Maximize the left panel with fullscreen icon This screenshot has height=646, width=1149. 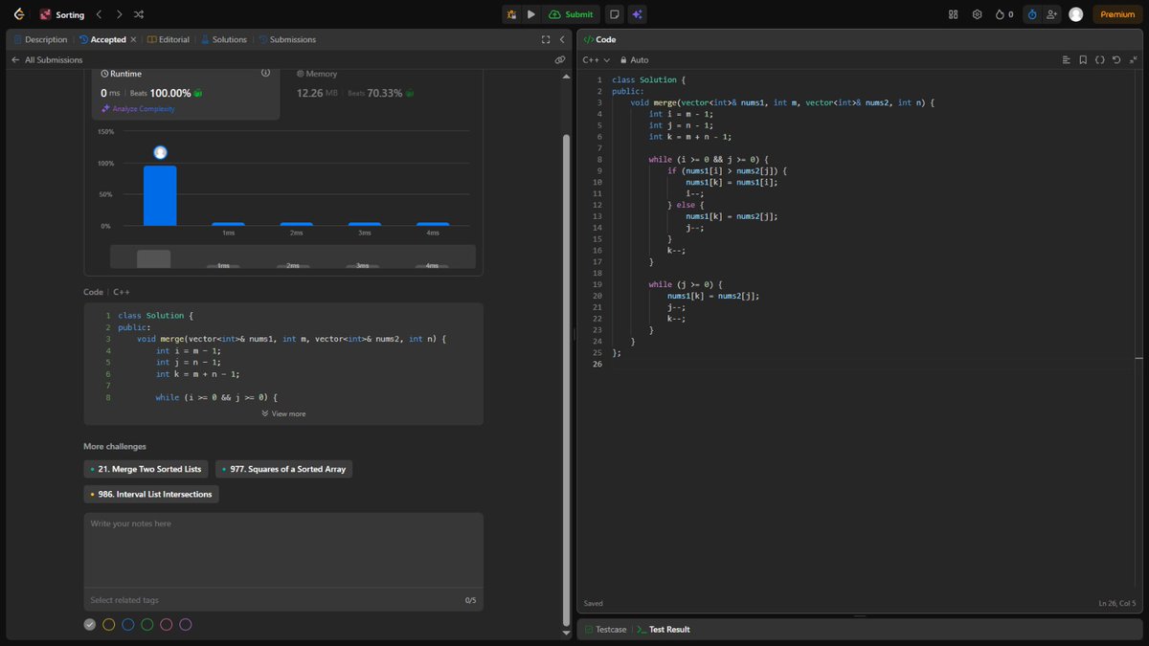[x=546, y=39]
